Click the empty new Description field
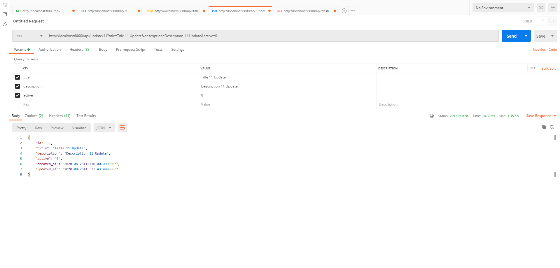This screenshot has width=560, height=268. click(468, 104)
